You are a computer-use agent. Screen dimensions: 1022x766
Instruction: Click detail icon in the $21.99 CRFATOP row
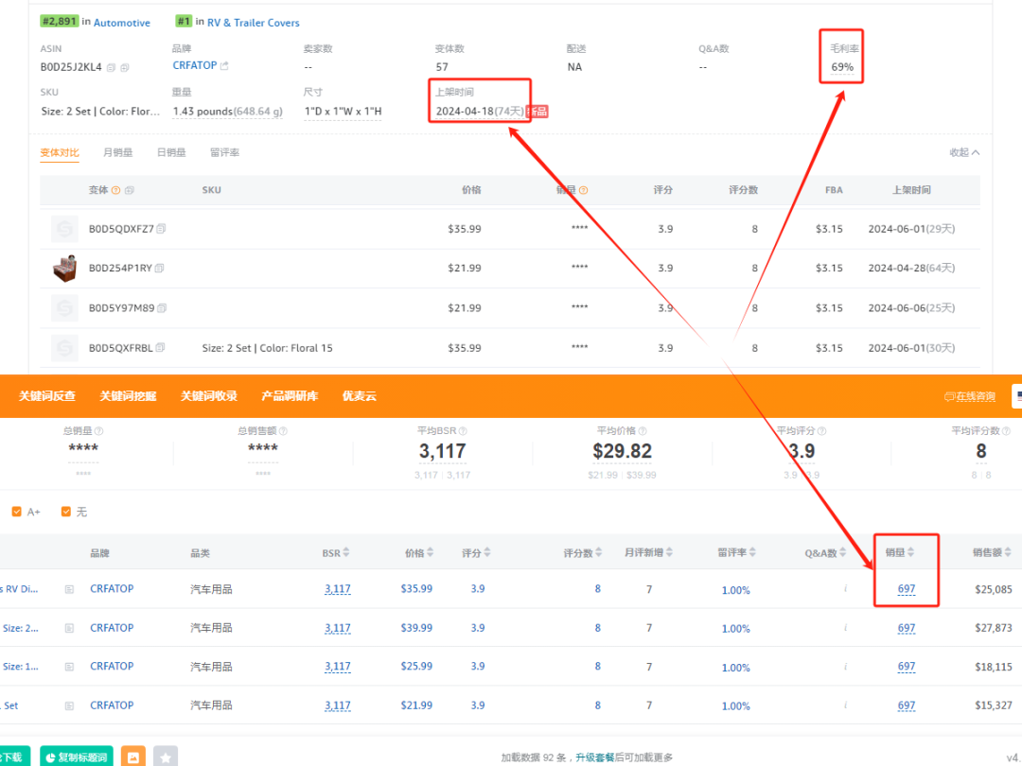point(69,706)
